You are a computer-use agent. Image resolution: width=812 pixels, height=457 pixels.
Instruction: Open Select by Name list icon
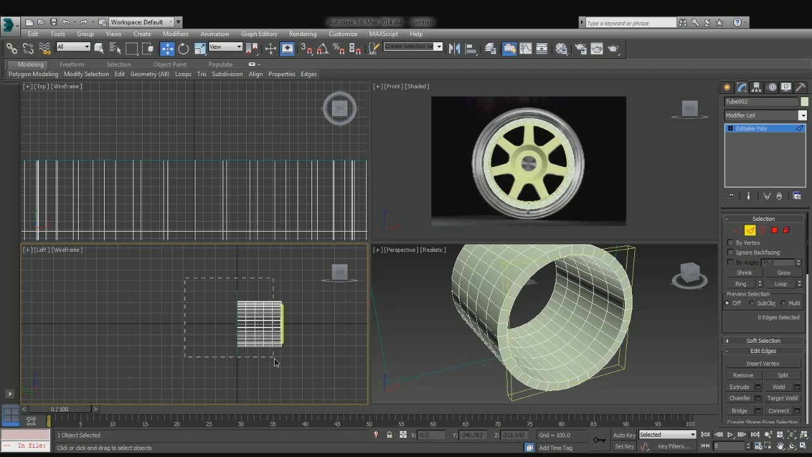tap(115, 48)
